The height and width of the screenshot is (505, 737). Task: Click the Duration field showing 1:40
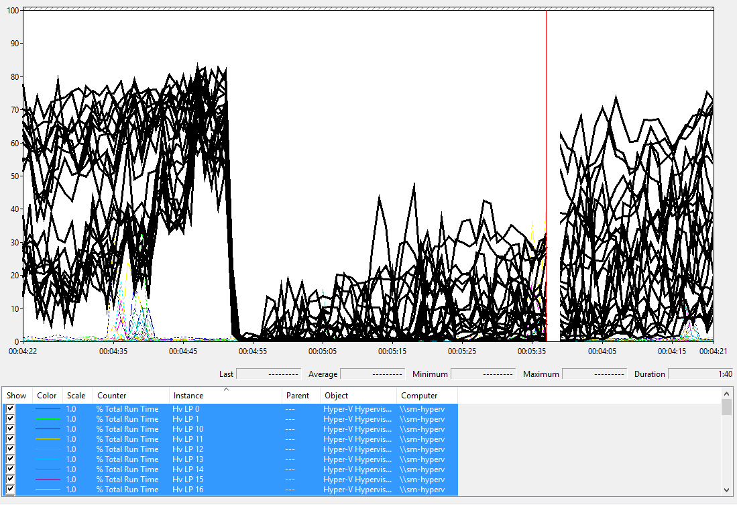point(701,374)
